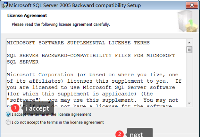The width and height of the screenshot is (201, 137).
Task: Click the scrollbar up arrow in license text
Action: pos(189,43)
